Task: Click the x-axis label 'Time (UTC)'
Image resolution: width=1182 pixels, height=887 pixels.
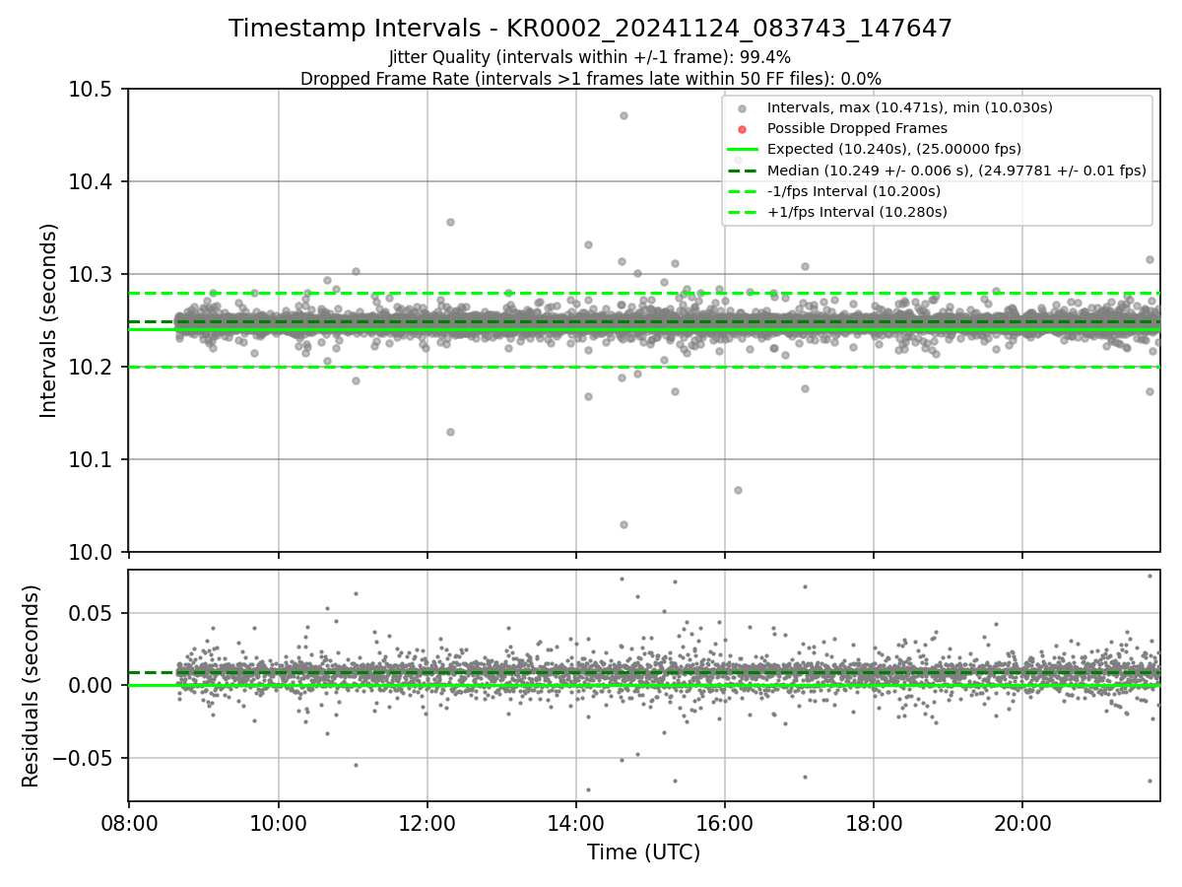Action: [643, 853]
